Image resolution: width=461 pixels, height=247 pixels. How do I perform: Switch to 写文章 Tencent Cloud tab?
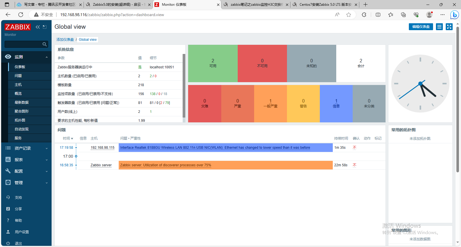point(49,5)
